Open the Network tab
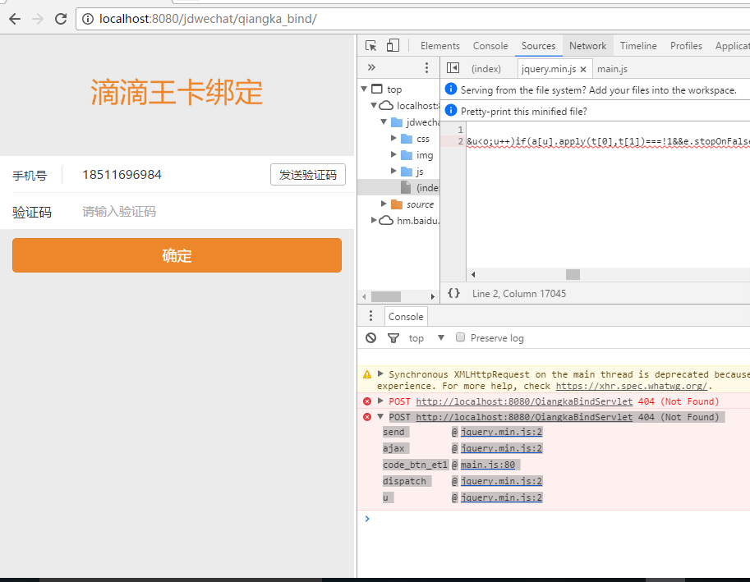The image size is (750, 582). click(587, 45)
